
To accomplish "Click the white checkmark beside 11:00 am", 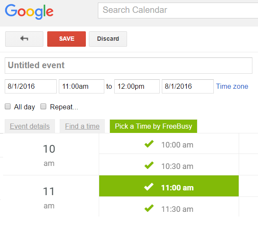I will (149, 187).
